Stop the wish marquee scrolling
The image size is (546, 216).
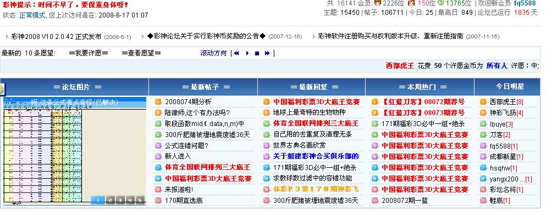257,53
